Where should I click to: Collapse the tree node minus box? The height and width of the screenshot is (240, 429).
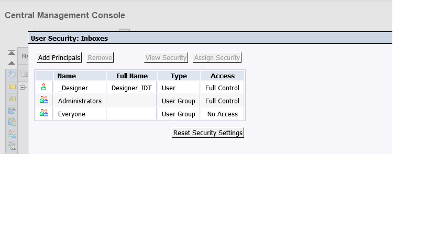point(22,87)
